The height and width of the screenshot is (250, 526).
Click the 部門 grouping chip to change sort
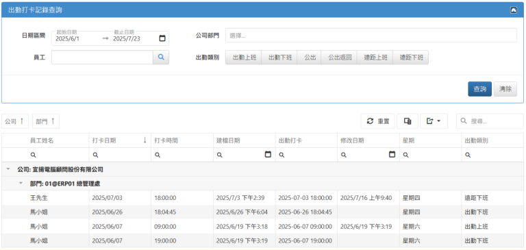click(x=46, y=121)
